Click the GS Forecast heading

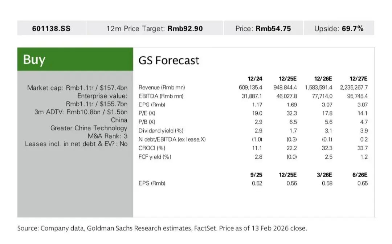(169, 60)
